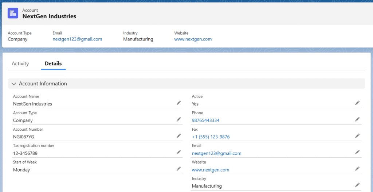Collapse the Account Information section

14,84
